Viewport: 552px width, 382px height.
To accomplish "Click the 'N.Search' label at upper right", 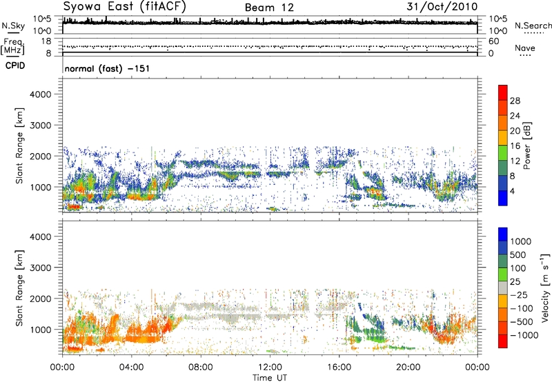I will (x=533, y=26).
